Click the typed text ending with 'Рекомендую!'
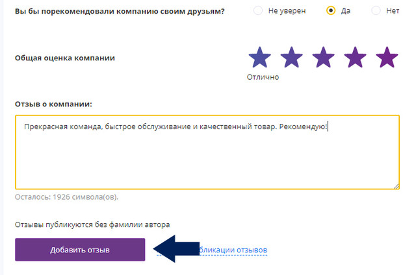Screen dimensions: 416x275 [x=175, y=126]
